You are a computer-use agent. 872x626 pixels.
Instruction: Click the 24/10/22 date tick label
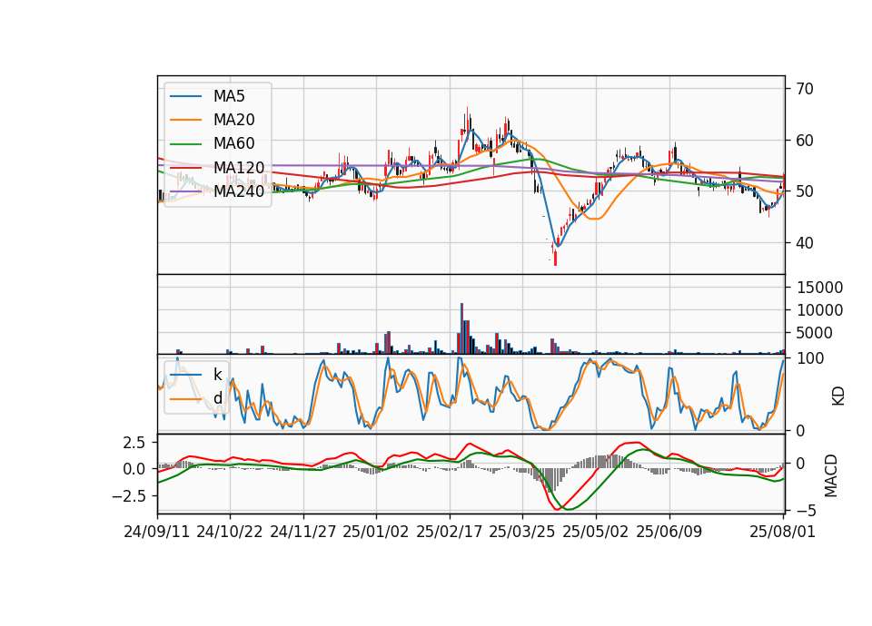(x=230, y=532)
